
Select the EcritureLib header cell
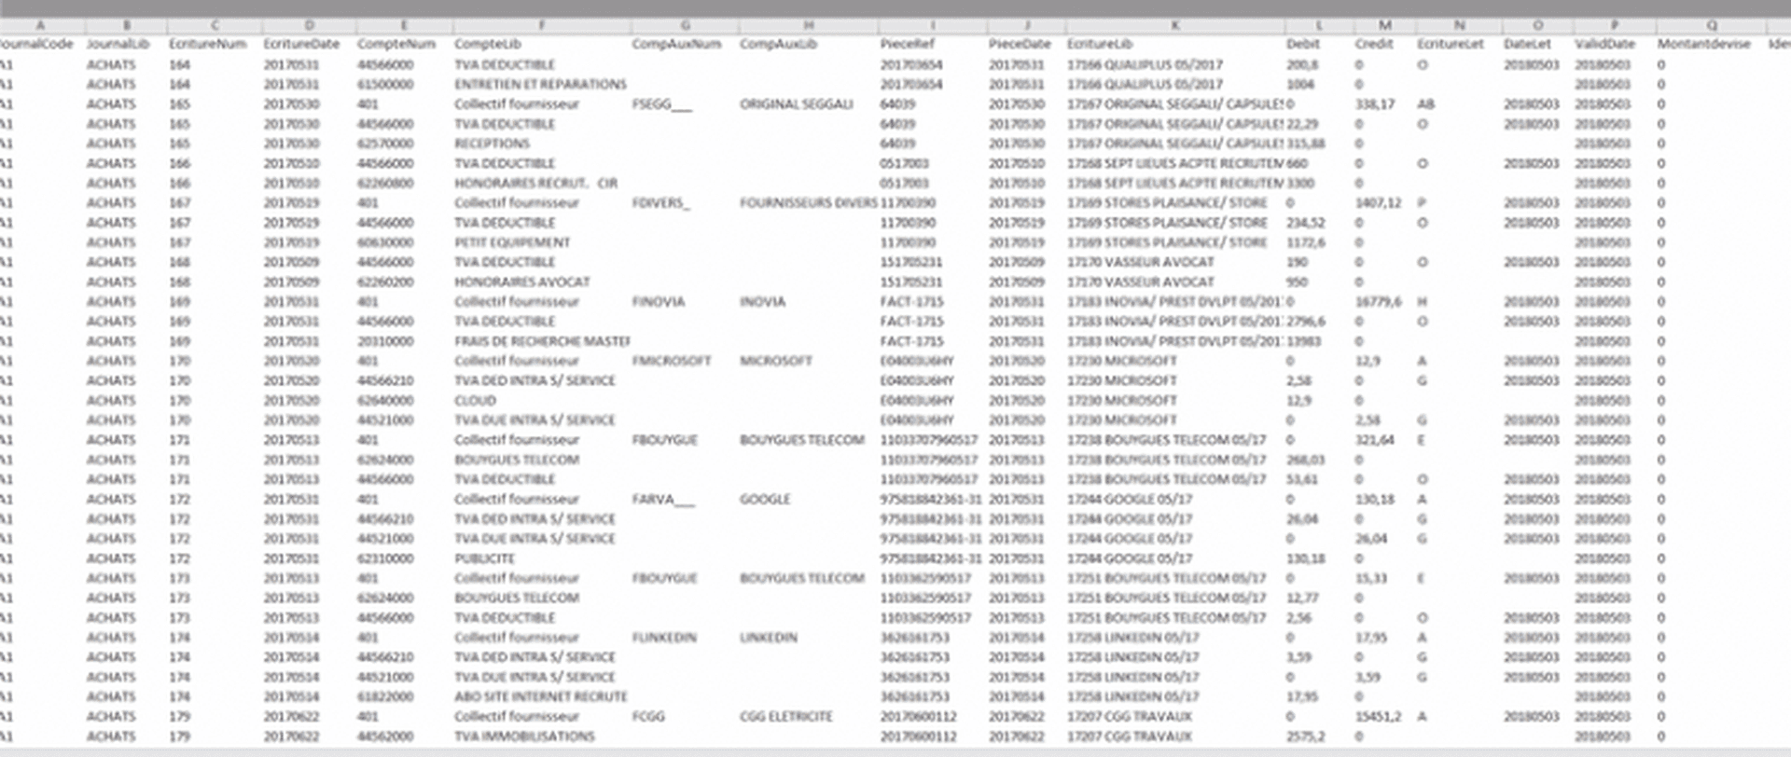[x=1100, y=44]
